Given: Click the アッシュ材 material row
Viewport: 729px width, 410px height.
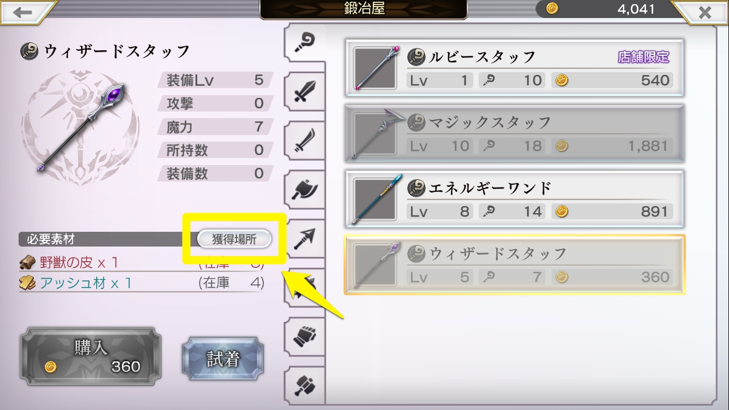Looking at the screenshot, I should (x=142, y=283).
